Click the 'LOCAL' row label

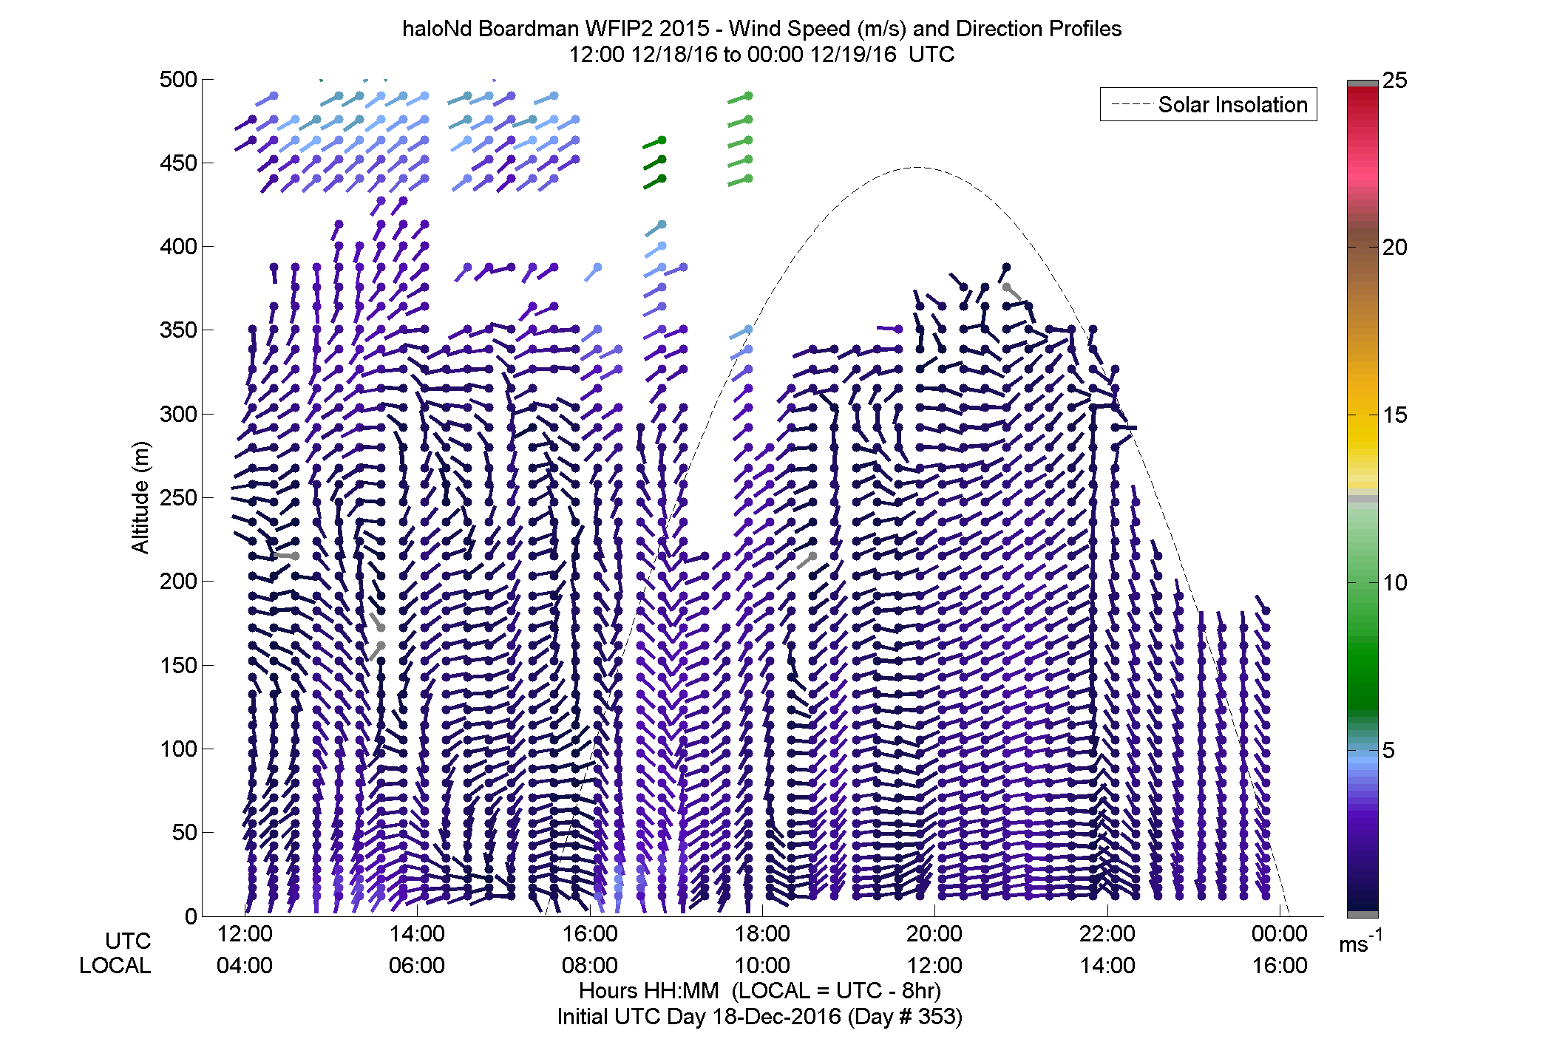tap(115, 965)
